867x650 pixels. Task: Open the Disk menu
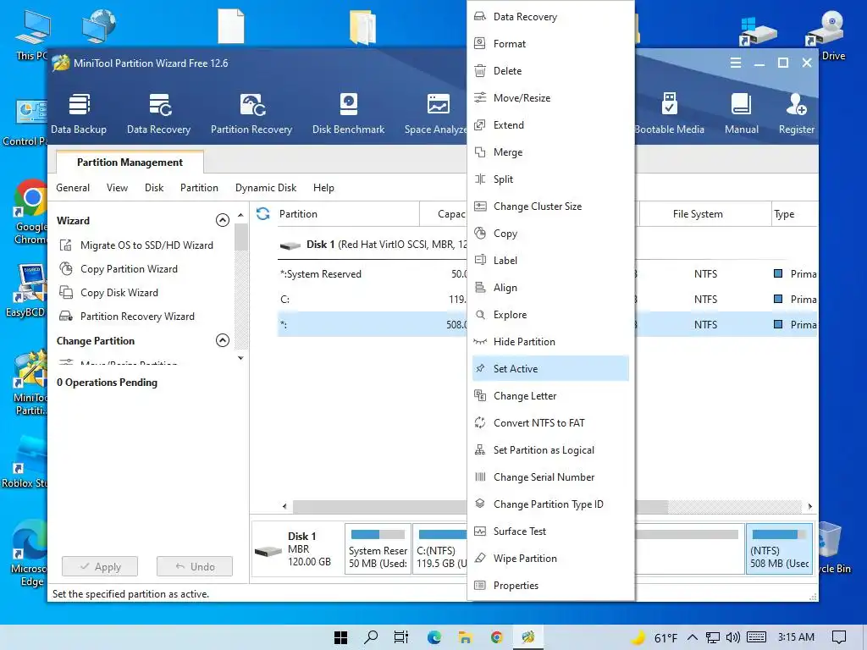[x=154, y=188]
